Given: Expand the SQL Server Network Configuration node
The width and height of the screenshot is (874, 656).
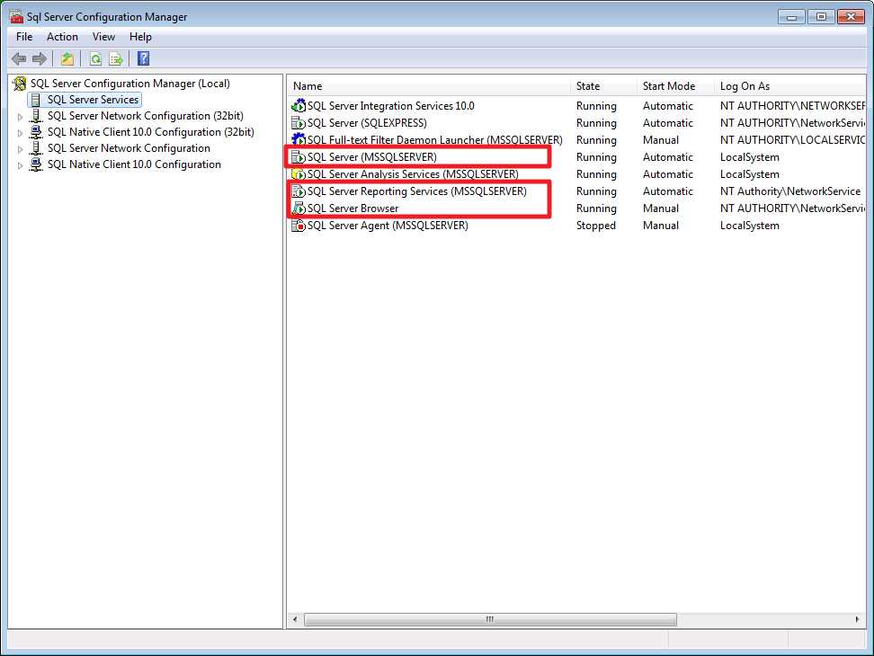Looking at the screenshot, I should pos(20,148).
